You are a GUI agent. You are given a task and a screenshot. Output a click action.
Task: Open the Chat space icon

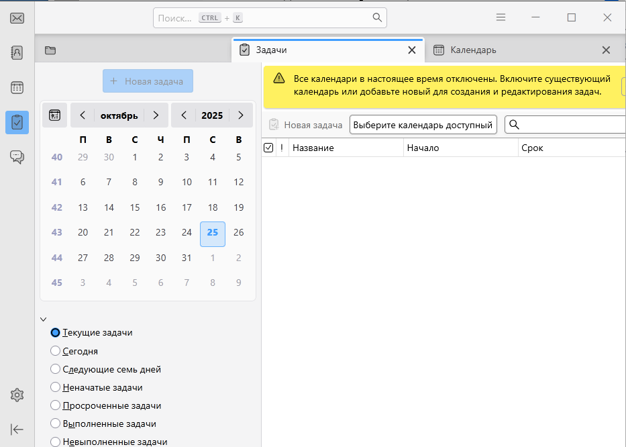17,157
